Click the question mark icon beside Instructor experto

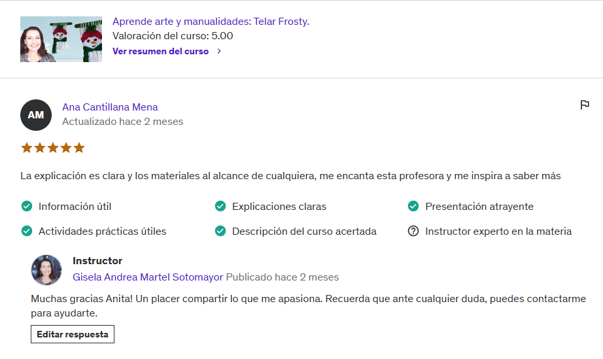413,231
